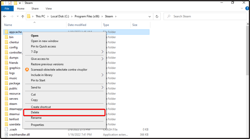Click the vertical scrollbar thumb
Image resolution: width=250 pixels, height=139 pixels.
tap(247, 51)
